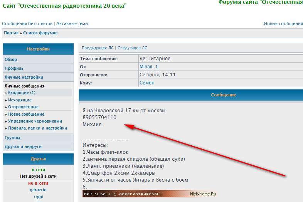This screenshot has height=202, width=303.
Task: Open sender profile "Mihail-1"
Action: [148, 67]
